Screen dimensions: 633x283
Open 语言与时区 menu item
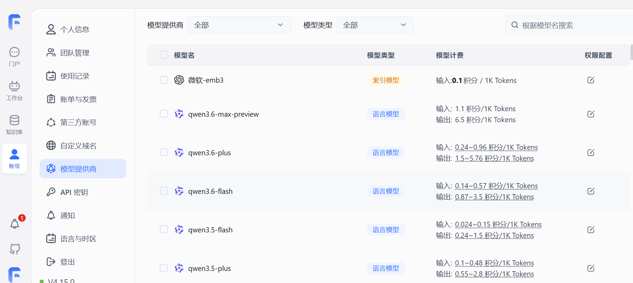coord(83,239)
